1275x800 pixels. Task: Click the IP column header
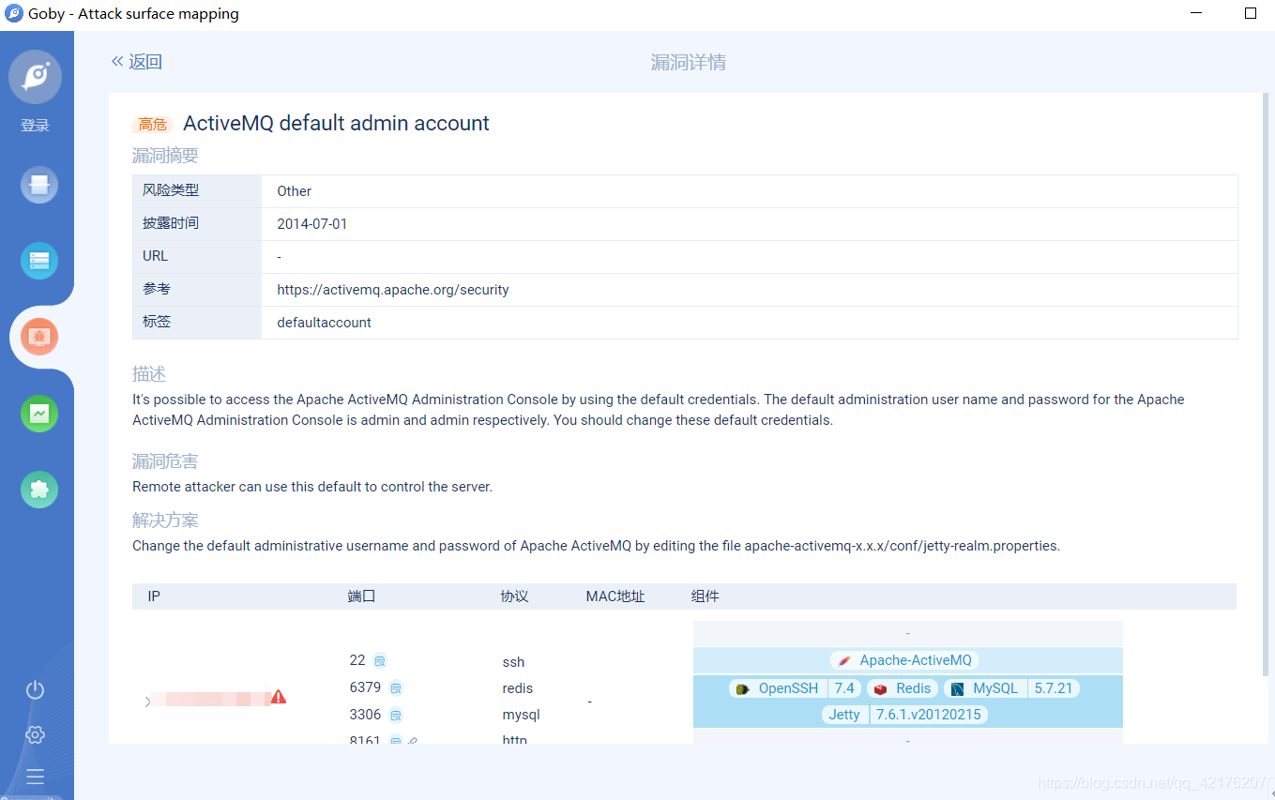click(x=154, y=596)
